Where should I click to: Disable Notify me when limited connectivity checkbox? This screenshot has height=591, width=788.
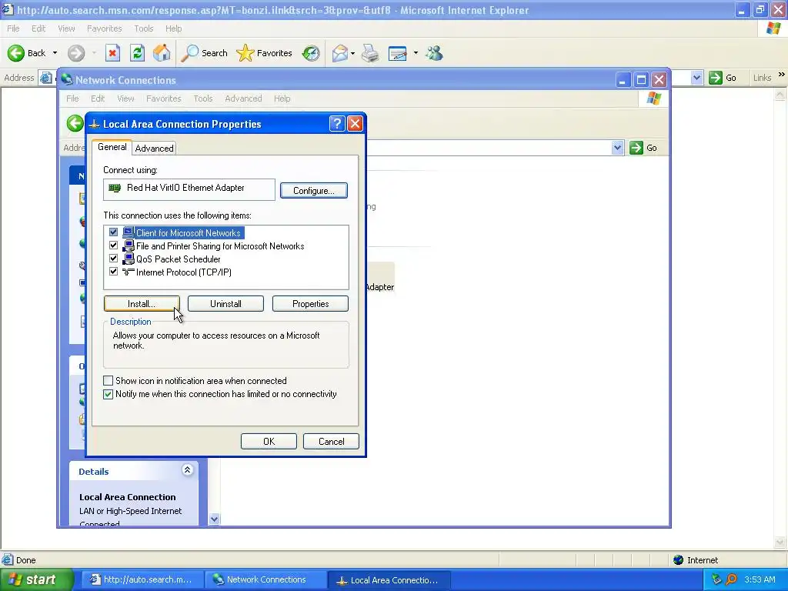pos(108,394)
